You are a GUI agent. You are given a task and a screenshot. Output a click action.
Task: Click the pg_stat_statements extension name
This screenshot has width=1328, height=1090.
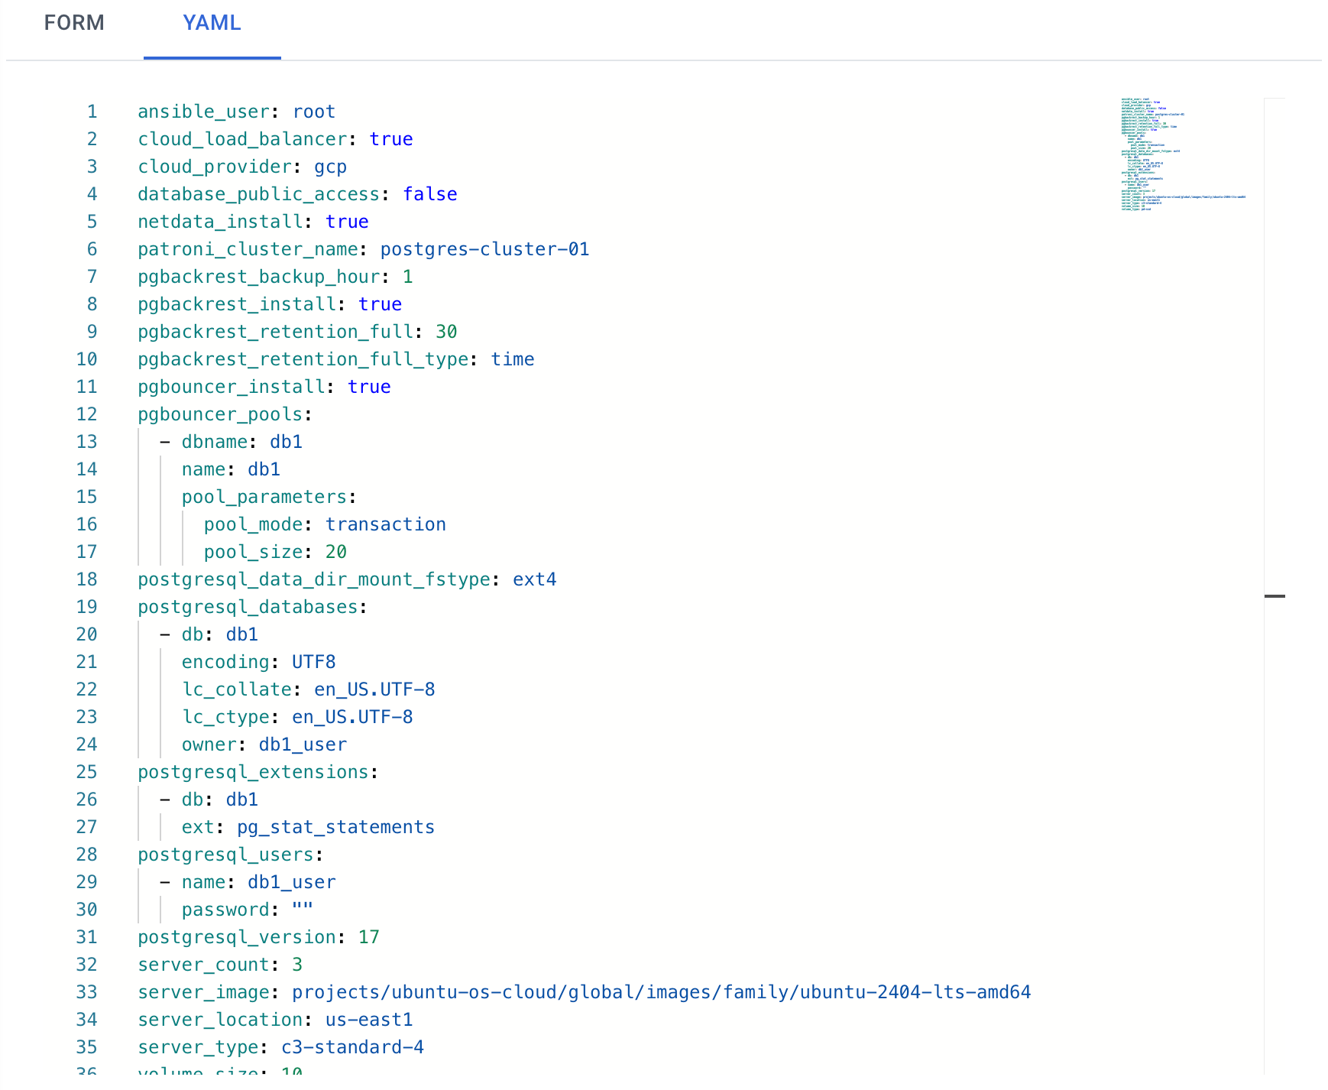(335, 827)
